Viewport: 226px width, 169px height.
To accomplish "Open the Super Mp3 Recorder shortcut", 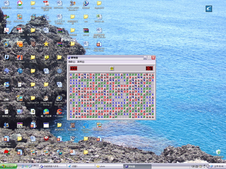I will pos(59,100).
